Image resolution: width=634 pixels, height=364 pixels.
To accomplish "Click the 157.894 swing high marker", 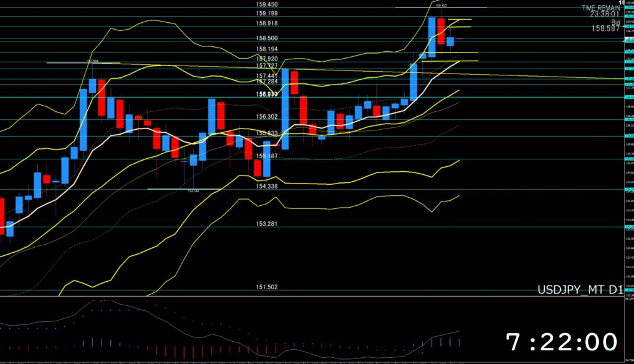I will pos(93,61).
